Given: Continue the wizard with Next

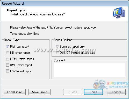Looking at the screenshot, I should pos(93,92).
